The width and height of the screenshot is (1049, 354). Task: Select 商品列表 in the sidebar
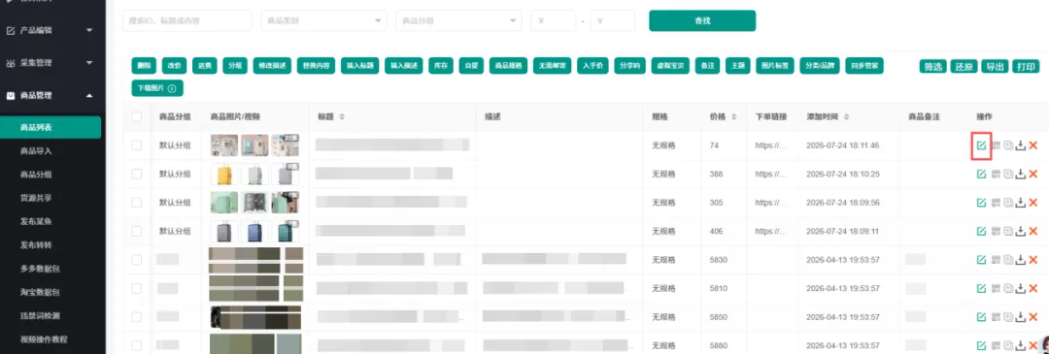click(x=51, y=128)
